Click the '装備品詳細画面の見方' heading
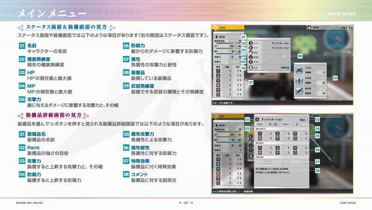The width and height of the screenshot is (372, 210). (x=53, y=115)
